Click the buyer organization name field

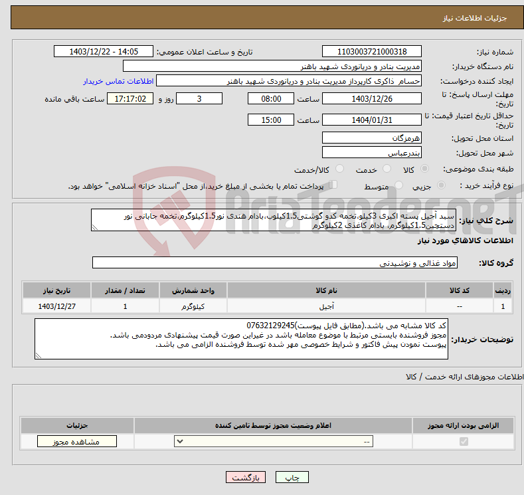click(272, 66)
